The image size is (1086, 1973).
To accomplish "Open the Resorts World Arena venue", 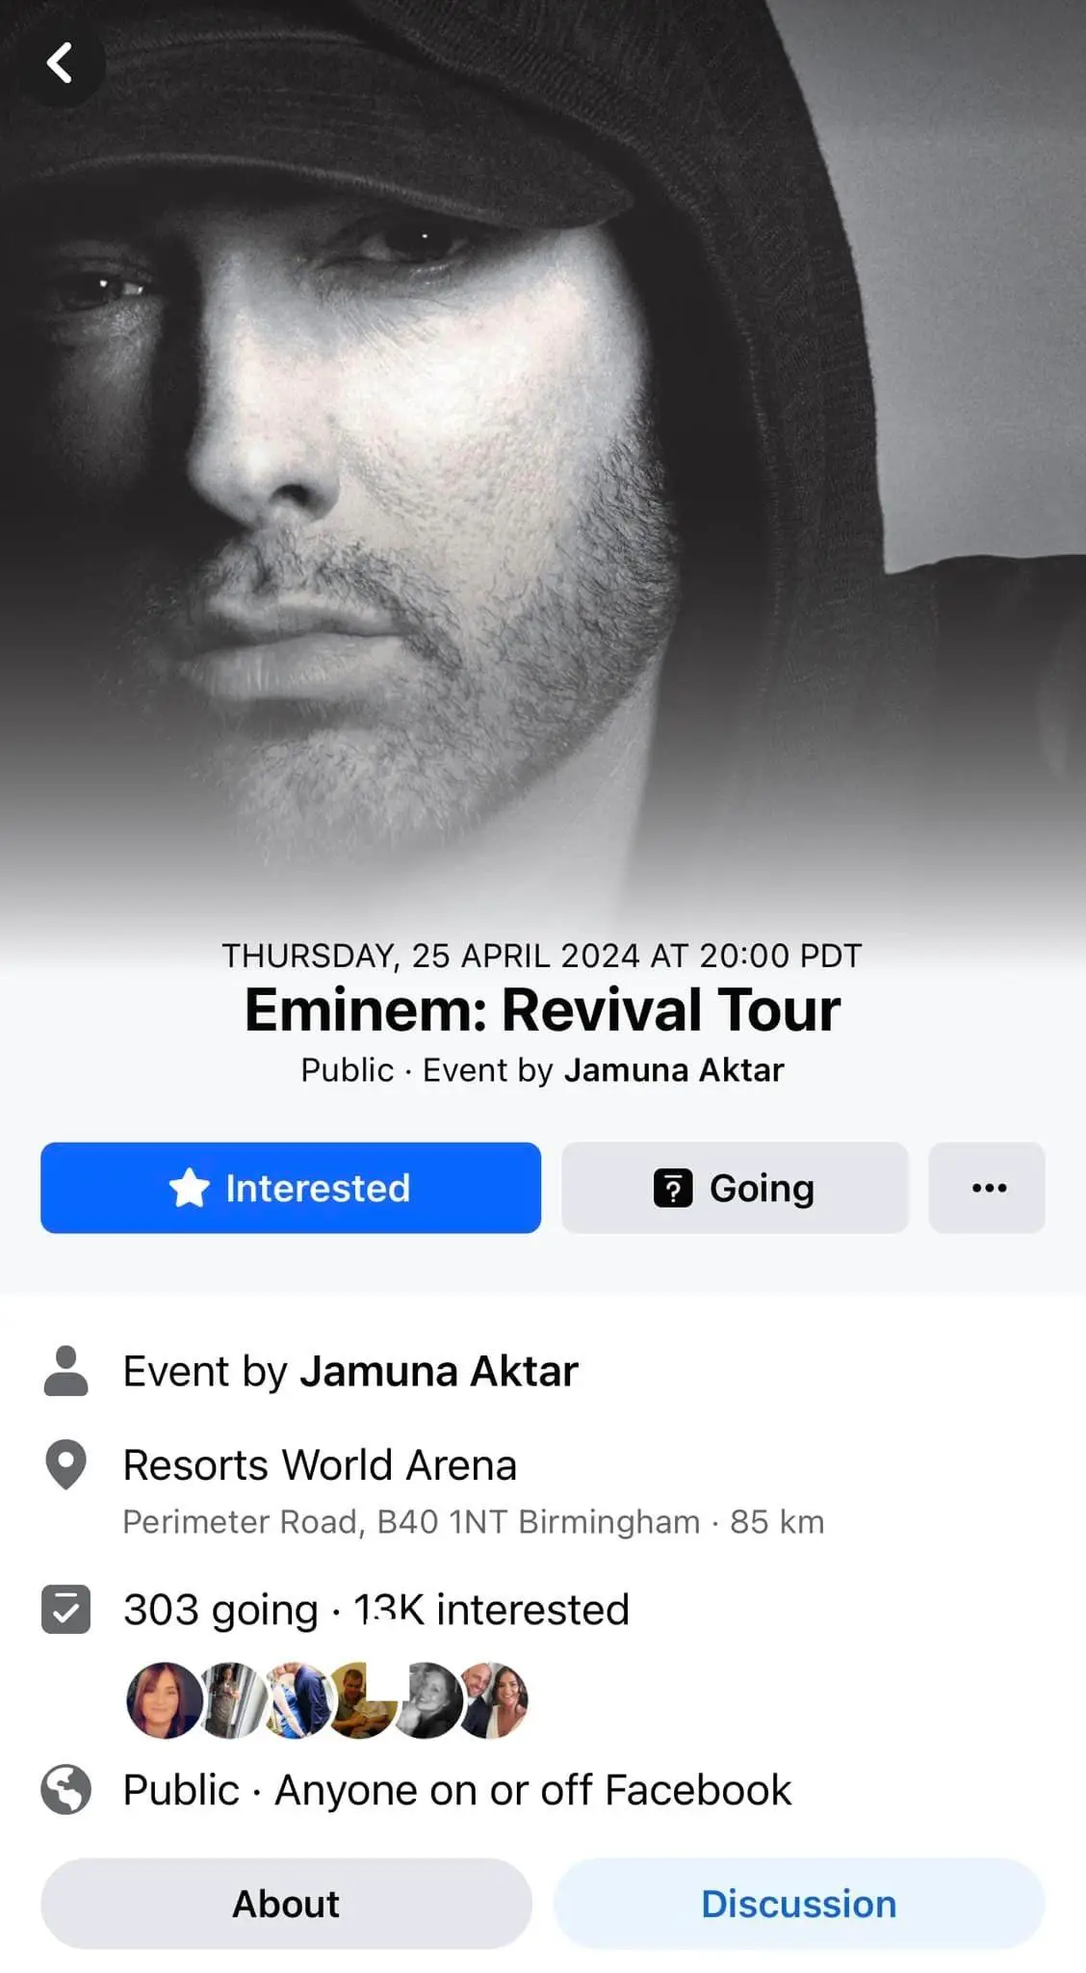I will [320, 1465].
